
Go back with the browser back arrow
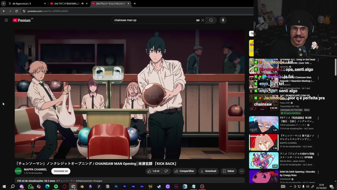point(4,11)
